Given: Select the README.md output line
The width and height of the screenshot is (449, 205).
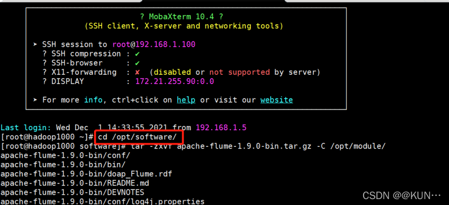Looking at the screenshot, I should coord(75,183).
